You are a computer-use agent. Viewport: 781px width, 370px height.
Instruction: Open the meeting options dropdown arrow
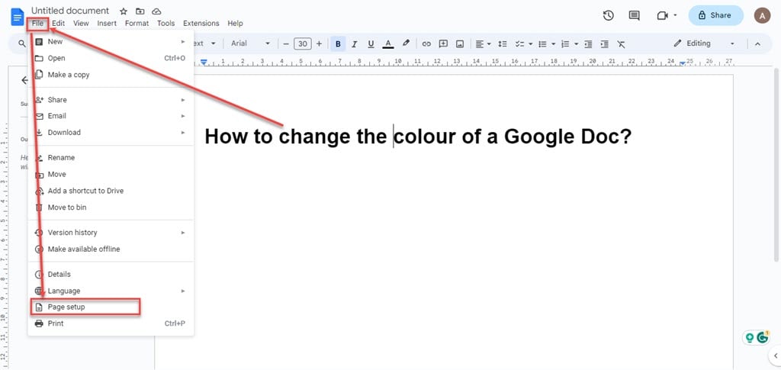[x=676, y=15]
